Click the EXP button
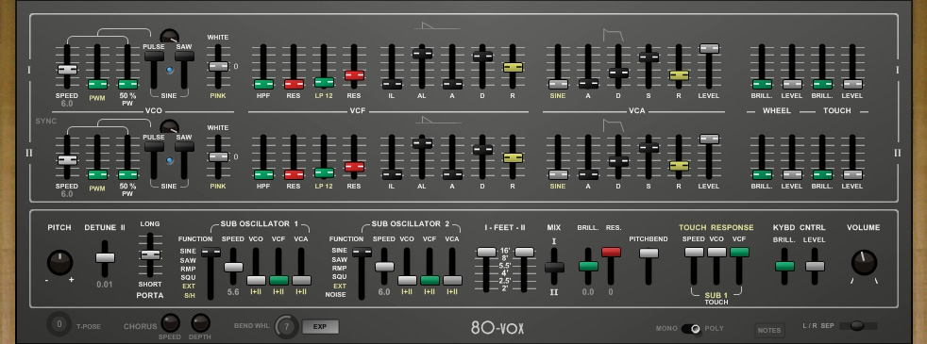This screenshot has height=344, width=927. click(x=320, y=326)
